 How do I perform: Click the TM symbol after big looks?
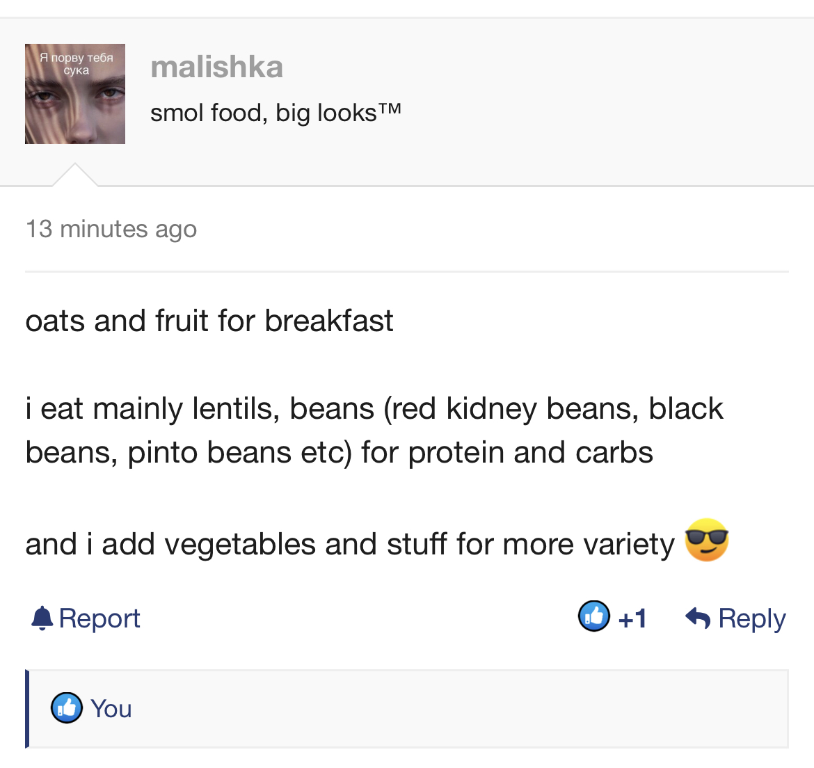click(x=390, y=109)
